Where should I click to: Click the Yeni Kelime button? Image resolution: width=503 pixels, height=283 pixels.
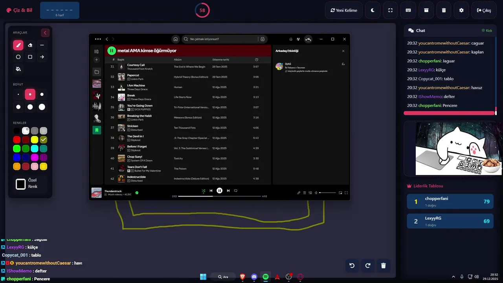point(344,10)
